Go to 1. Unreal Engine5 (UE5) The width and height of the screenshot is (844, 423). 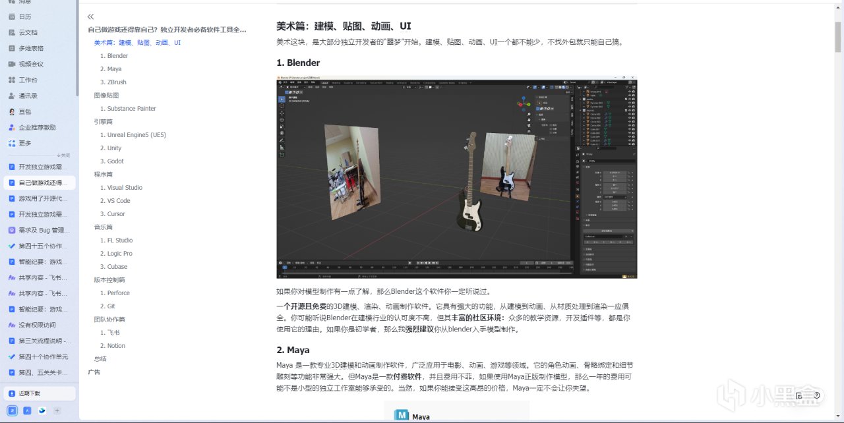tap(133, 135)
